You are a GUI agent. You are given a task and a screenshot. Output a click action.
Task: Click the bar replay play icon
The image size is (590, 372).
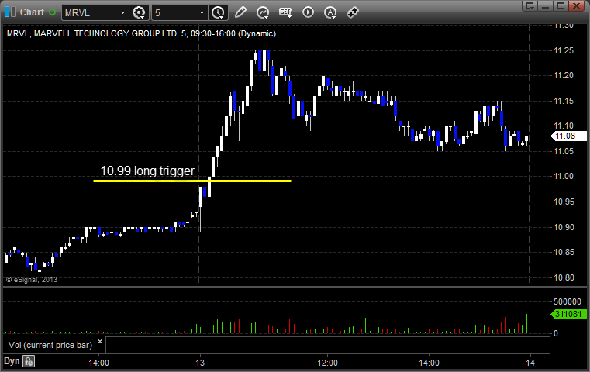pyautogui.click(x=308, y=12)
